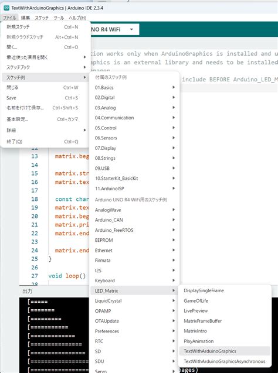Expand 03.Analog examples
278x373 pixels.
click(134, 108)
